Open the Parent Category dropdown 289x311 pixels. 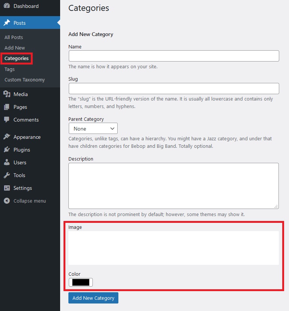tap(93, 129)
